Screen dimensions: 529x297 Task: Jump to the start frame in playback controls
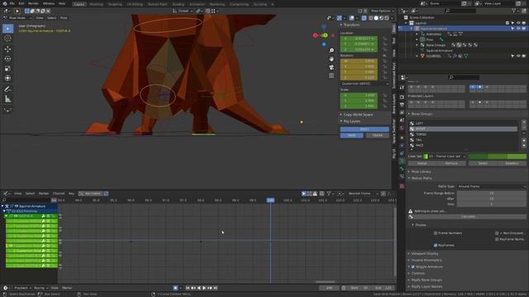188,288
